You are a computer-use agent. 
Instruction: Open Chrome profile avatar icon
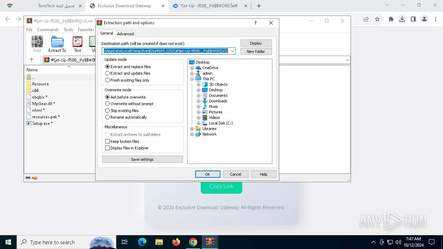coord(424,19)
